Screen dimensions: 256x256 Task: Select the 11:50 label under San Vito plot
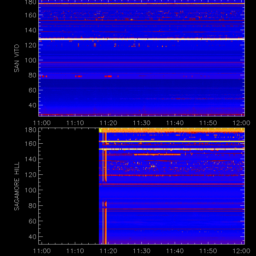click(x=208, y=123)
